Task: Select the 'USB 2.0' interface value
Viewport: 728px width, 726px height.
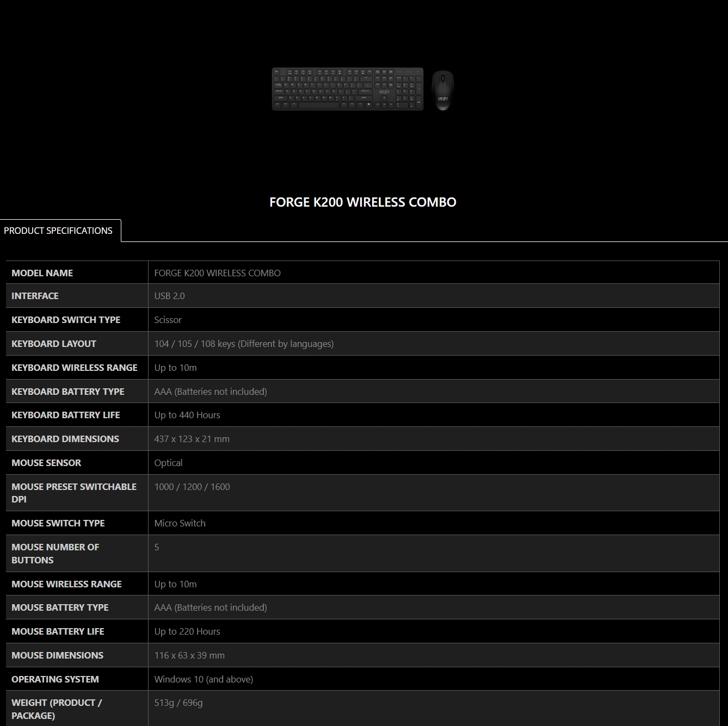Action: pyautogui.click(x=170, y=296)
